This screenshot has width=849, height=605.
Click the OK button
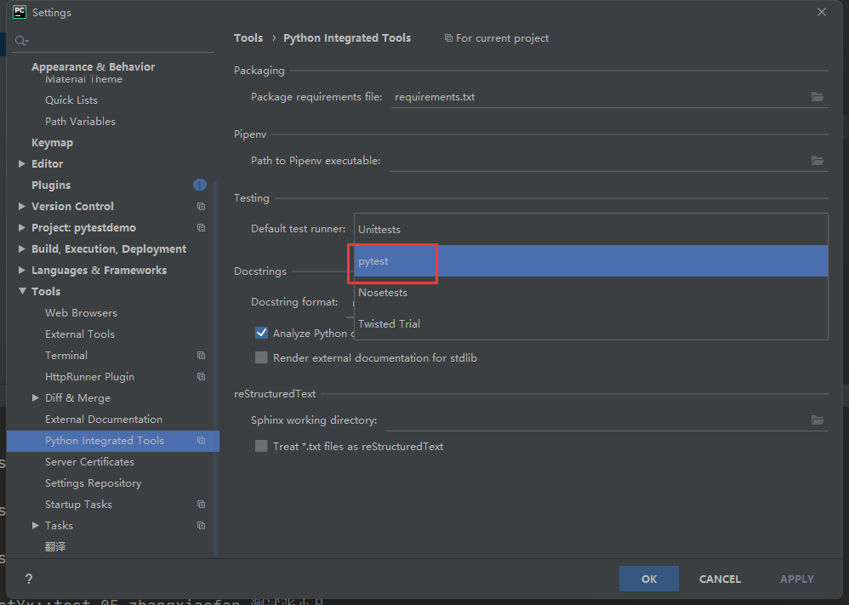click(x=649, y=579)
